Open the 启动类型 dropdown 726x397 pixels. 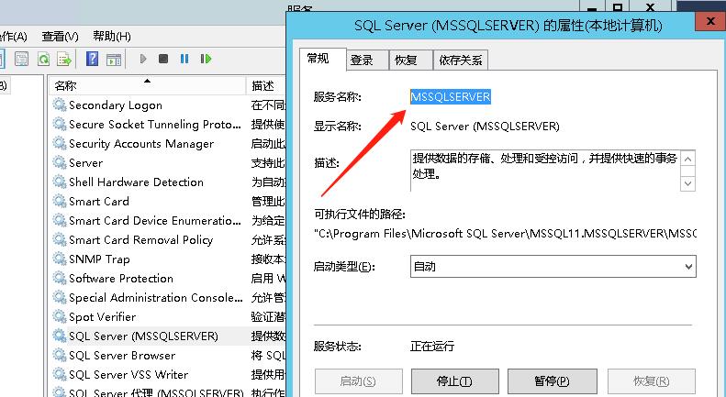[553, 267]
